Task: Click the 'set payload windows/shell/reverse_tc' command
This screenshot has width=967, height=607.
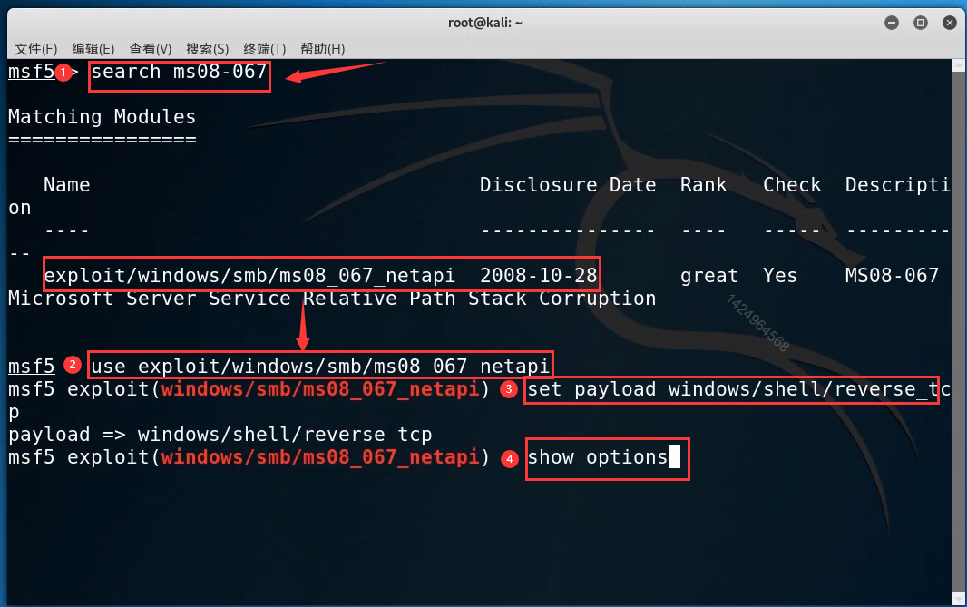Action: pos(738,389)
